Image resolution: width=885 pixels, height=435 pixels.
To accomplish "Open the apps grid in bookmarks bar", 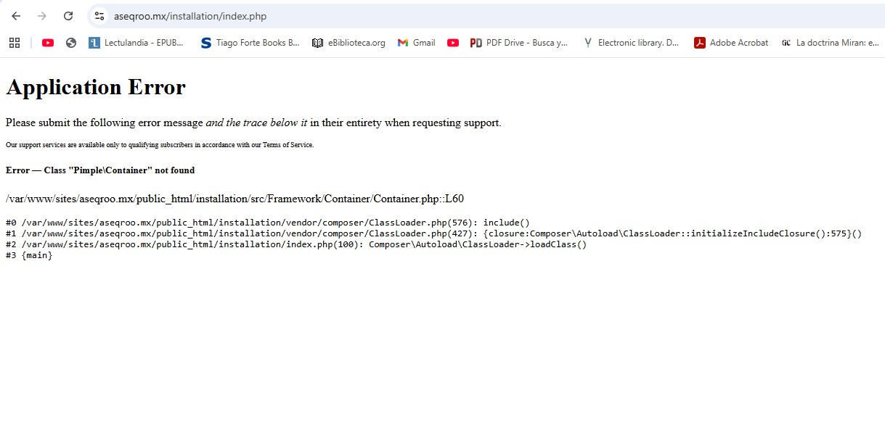I will point(15,43).
